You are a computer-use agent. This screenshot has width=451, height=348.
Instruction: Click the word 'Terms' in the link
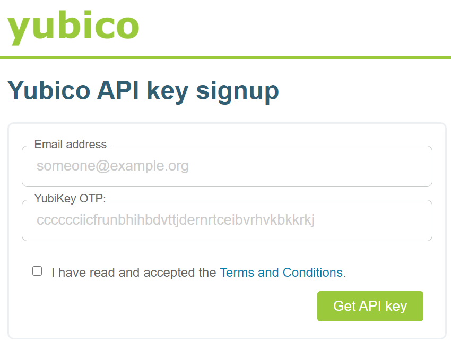(x=237, y=273)
